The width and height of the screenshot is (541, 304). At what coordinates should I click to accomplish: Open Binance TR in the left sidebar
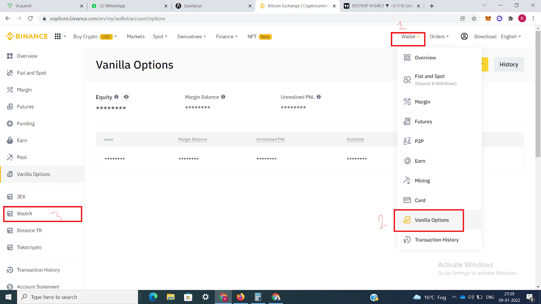tap(42, 230)
